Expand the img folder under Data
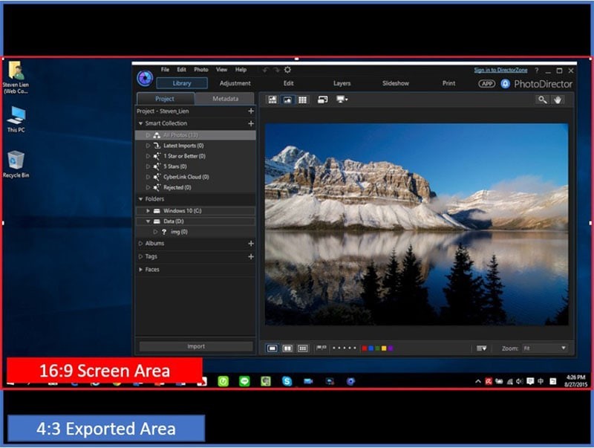Image resolution: width=594 pixels, height=448 pixels. 155,231
